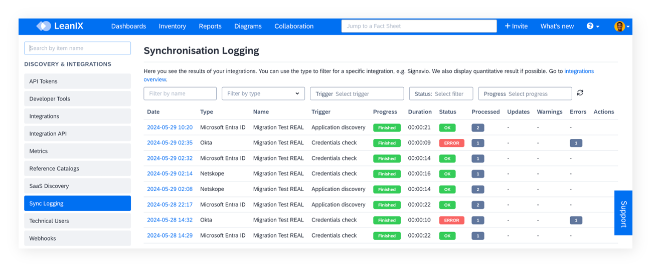Click the Type column header

click(x=207, y=112)
